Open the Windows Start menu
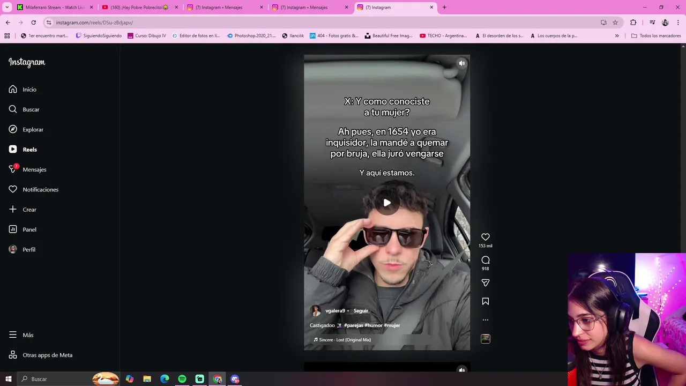The image size is (686, 386). [8, 379]
